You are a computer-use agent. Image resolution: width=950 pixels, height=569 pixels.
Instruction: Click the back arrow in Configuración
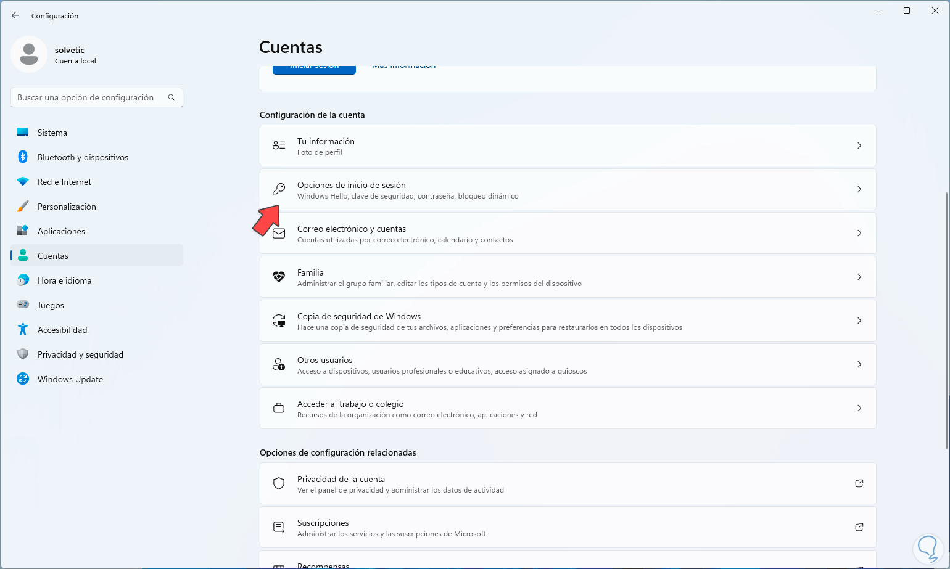tap(15, 15)
